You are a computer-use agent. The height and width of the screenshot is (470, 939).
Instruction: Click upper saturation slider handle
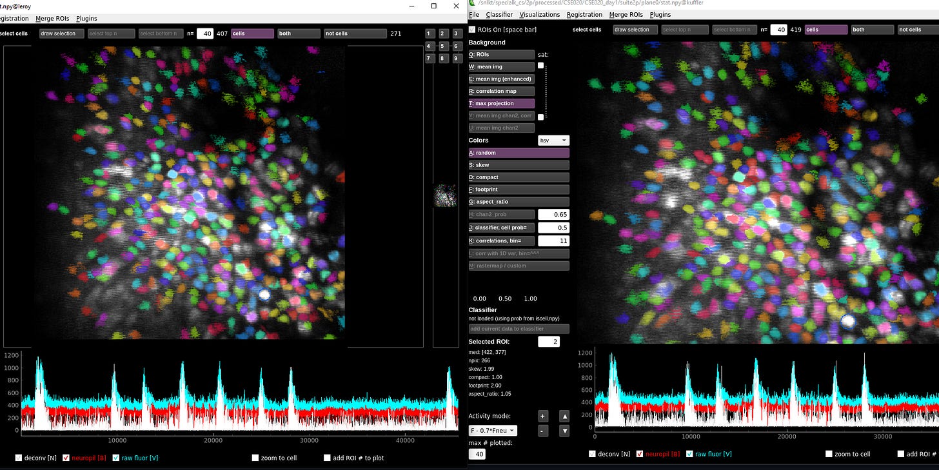point(540,66)
